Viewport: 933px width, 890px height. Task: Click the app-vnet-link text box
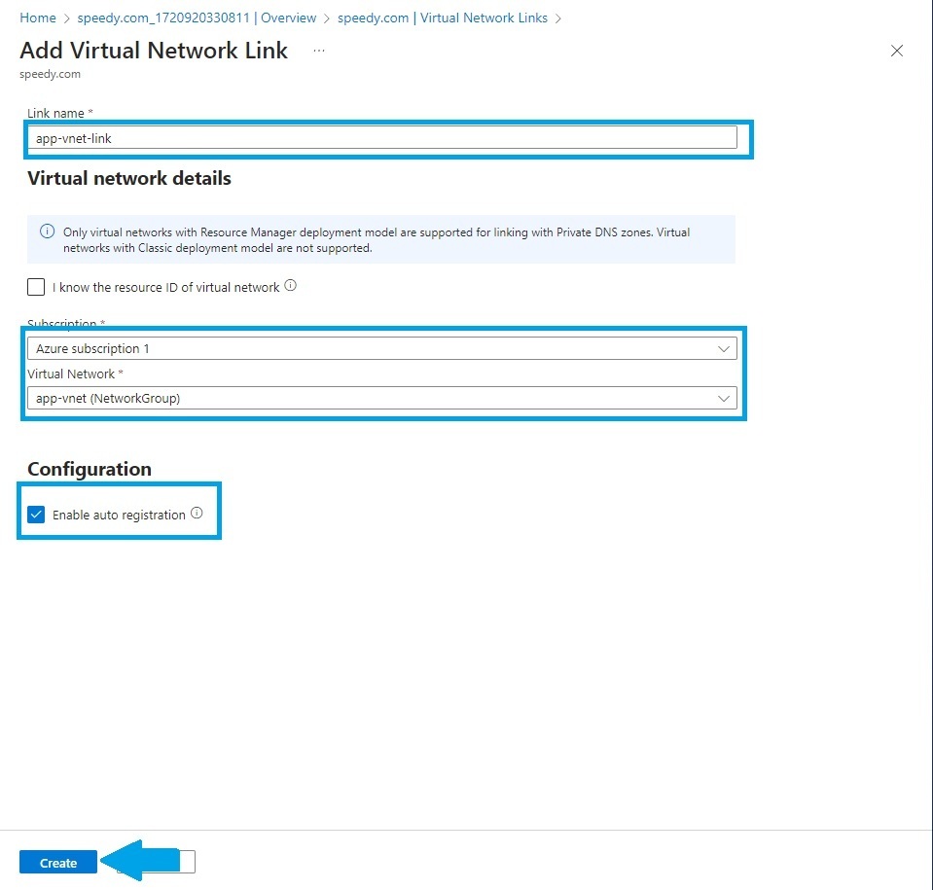[x=383, y=137]
